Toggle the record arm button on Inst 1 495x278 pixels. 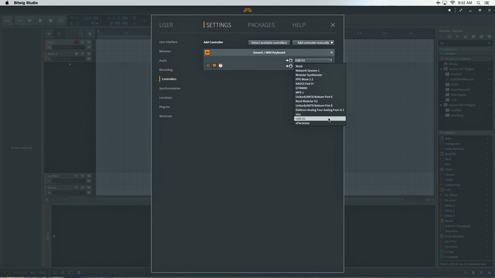tap(76, 42)
